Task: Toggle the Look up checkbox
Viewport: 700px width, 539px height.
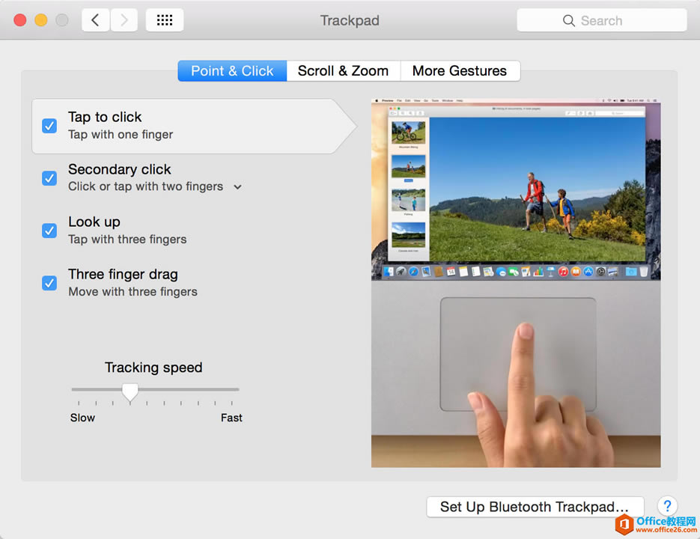Action: pyautogui.click(x=49, y=231)
